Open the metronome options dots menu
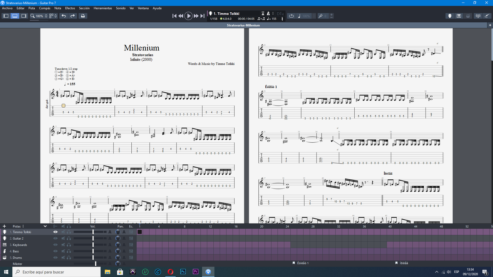Image resolution: width=493 pixels, height=277 pixels. click(x=273, y=13)
